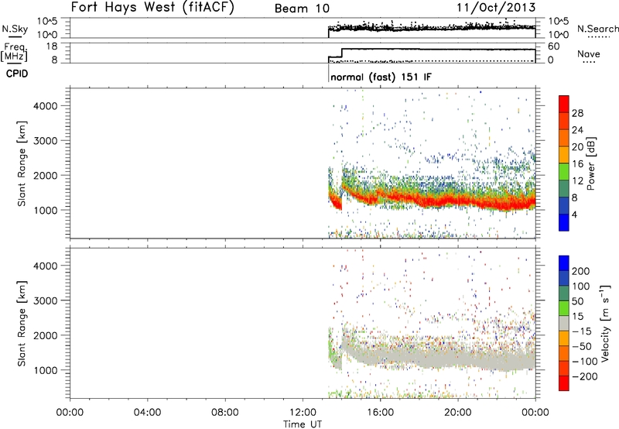Click 'Slant Range [km]' label of velocity panel
This screenshot has height=429, width=619.
pos(22,324)
